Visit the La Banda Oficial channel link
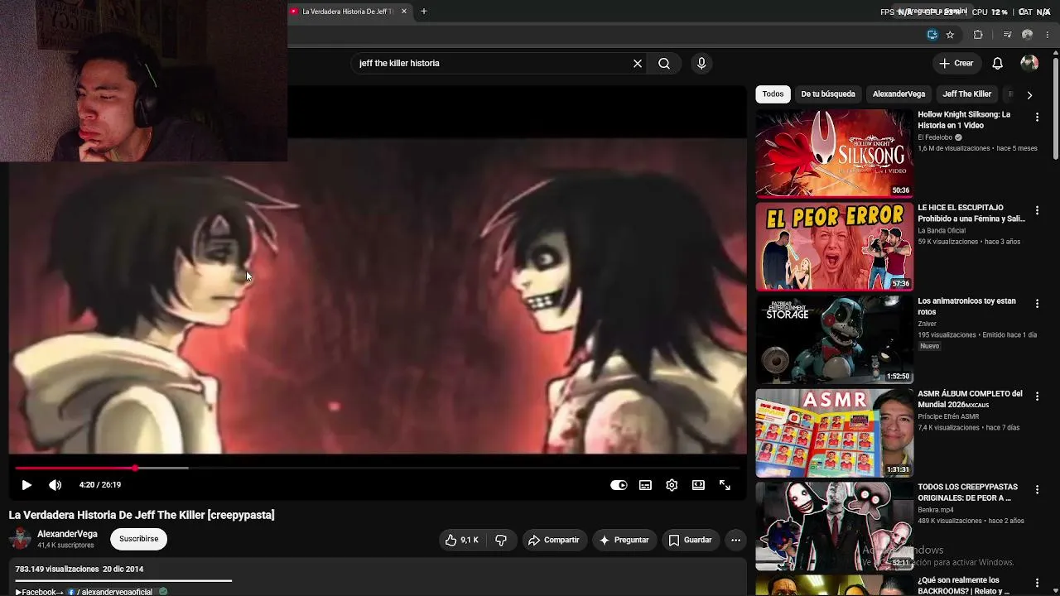 [x=942, y=231]
